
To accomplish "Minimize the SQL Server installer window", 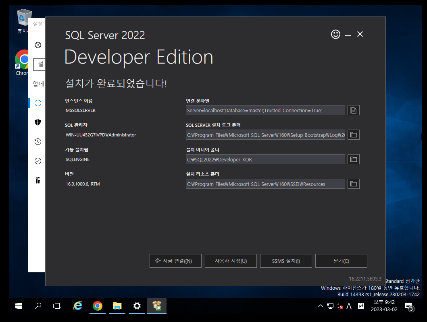I will [x=348, y=35].
